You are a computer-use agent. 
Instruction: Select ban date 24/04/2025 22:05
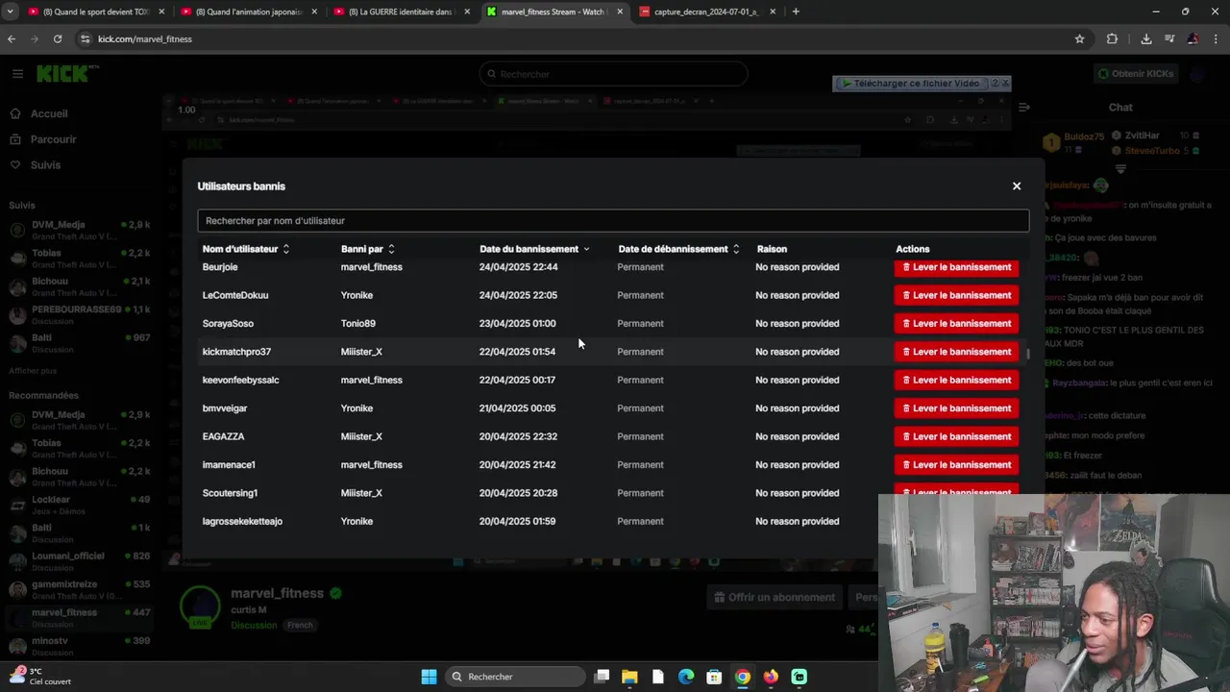pos(518,295)
